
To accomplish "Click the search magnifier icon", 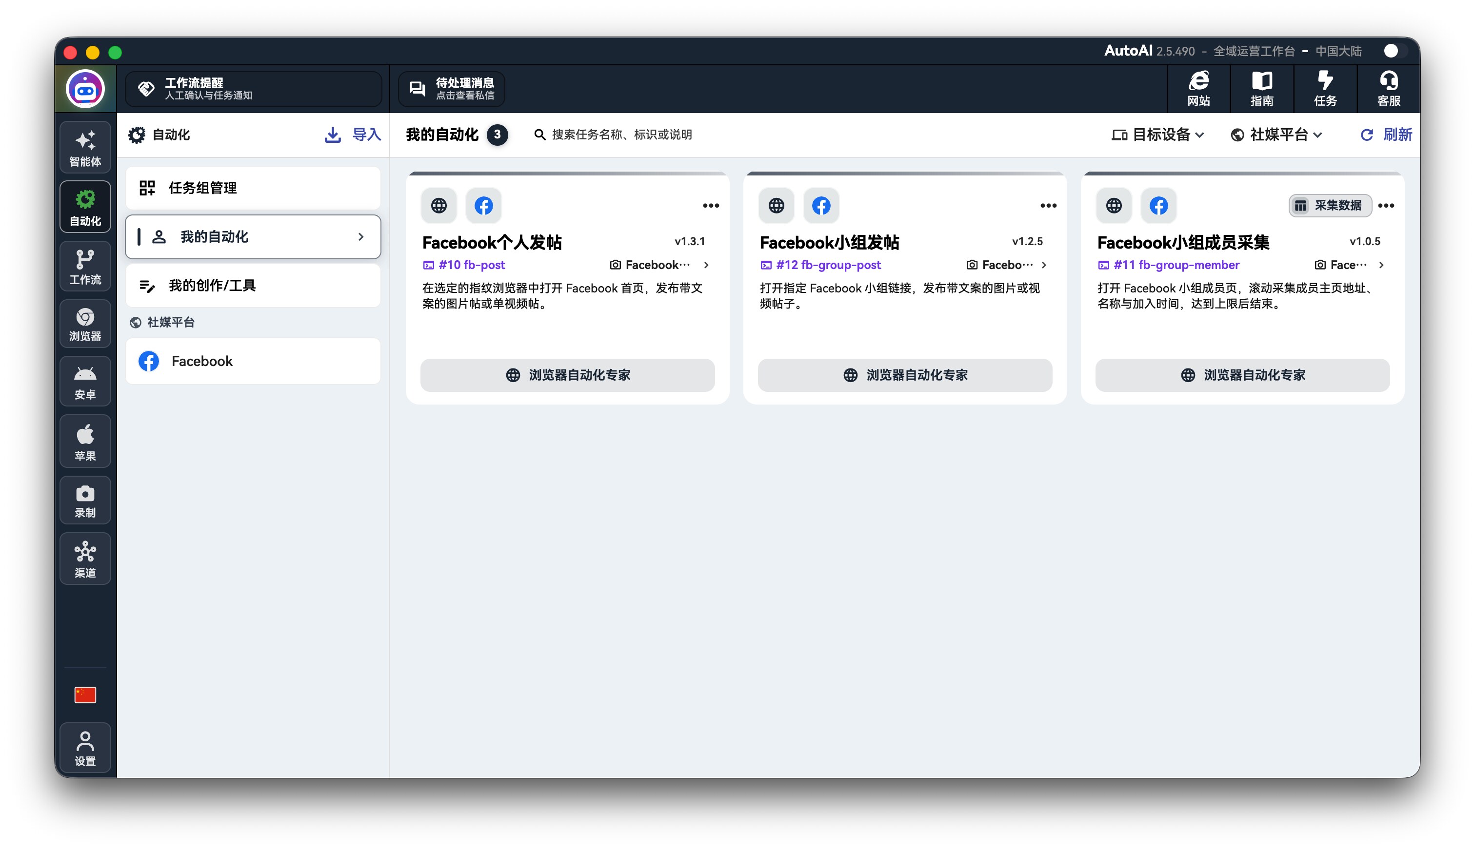I will 540,135.
